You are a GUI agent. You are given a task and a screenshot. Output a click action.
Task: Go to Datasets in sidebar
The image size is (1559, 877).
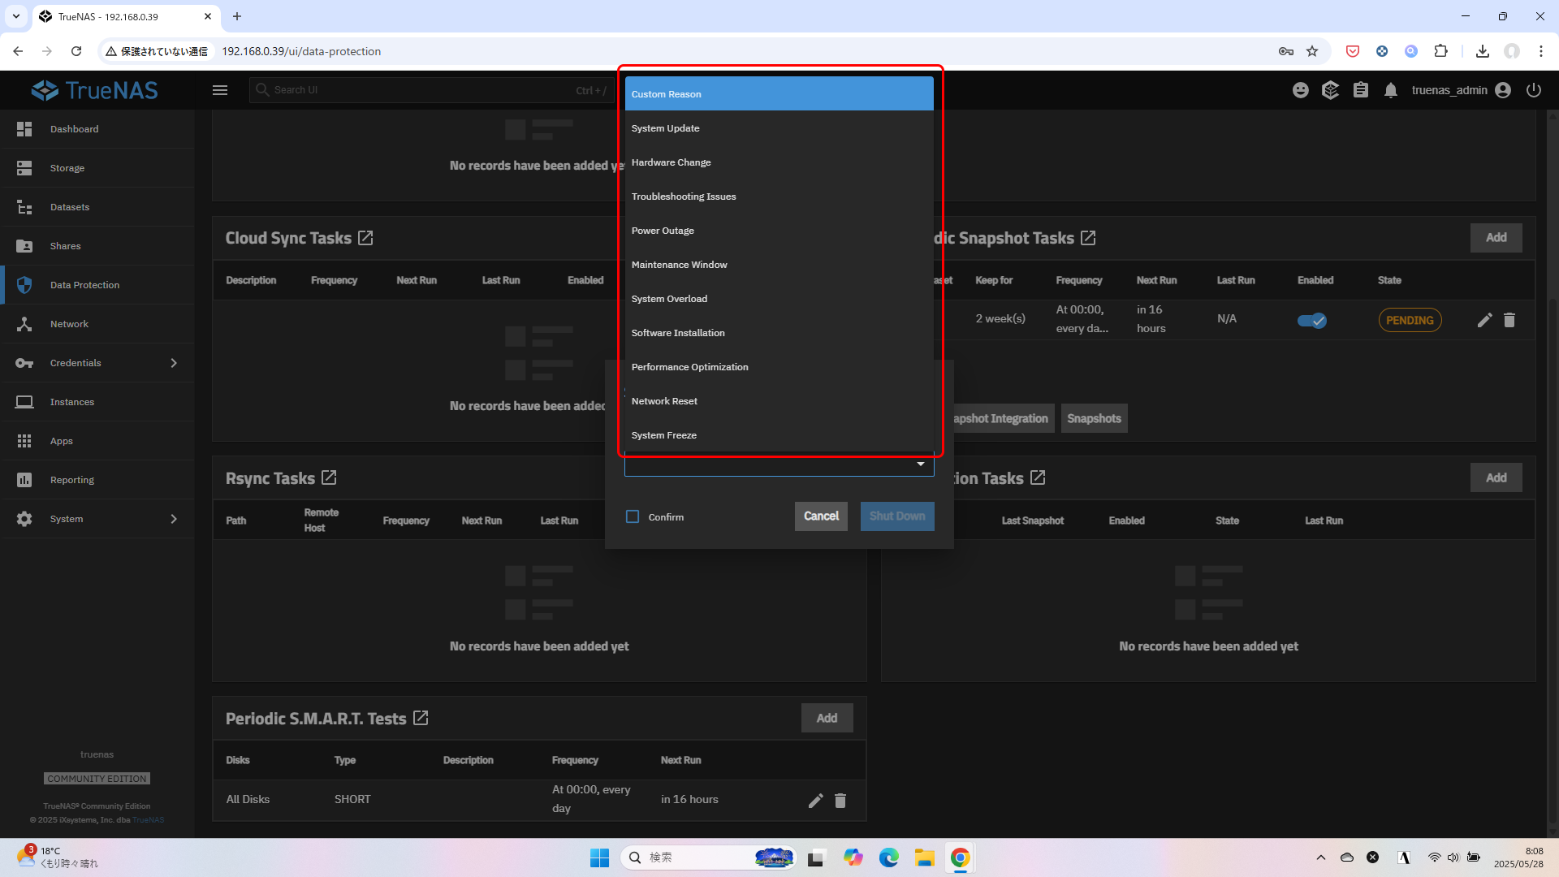(x=97, y=207)
